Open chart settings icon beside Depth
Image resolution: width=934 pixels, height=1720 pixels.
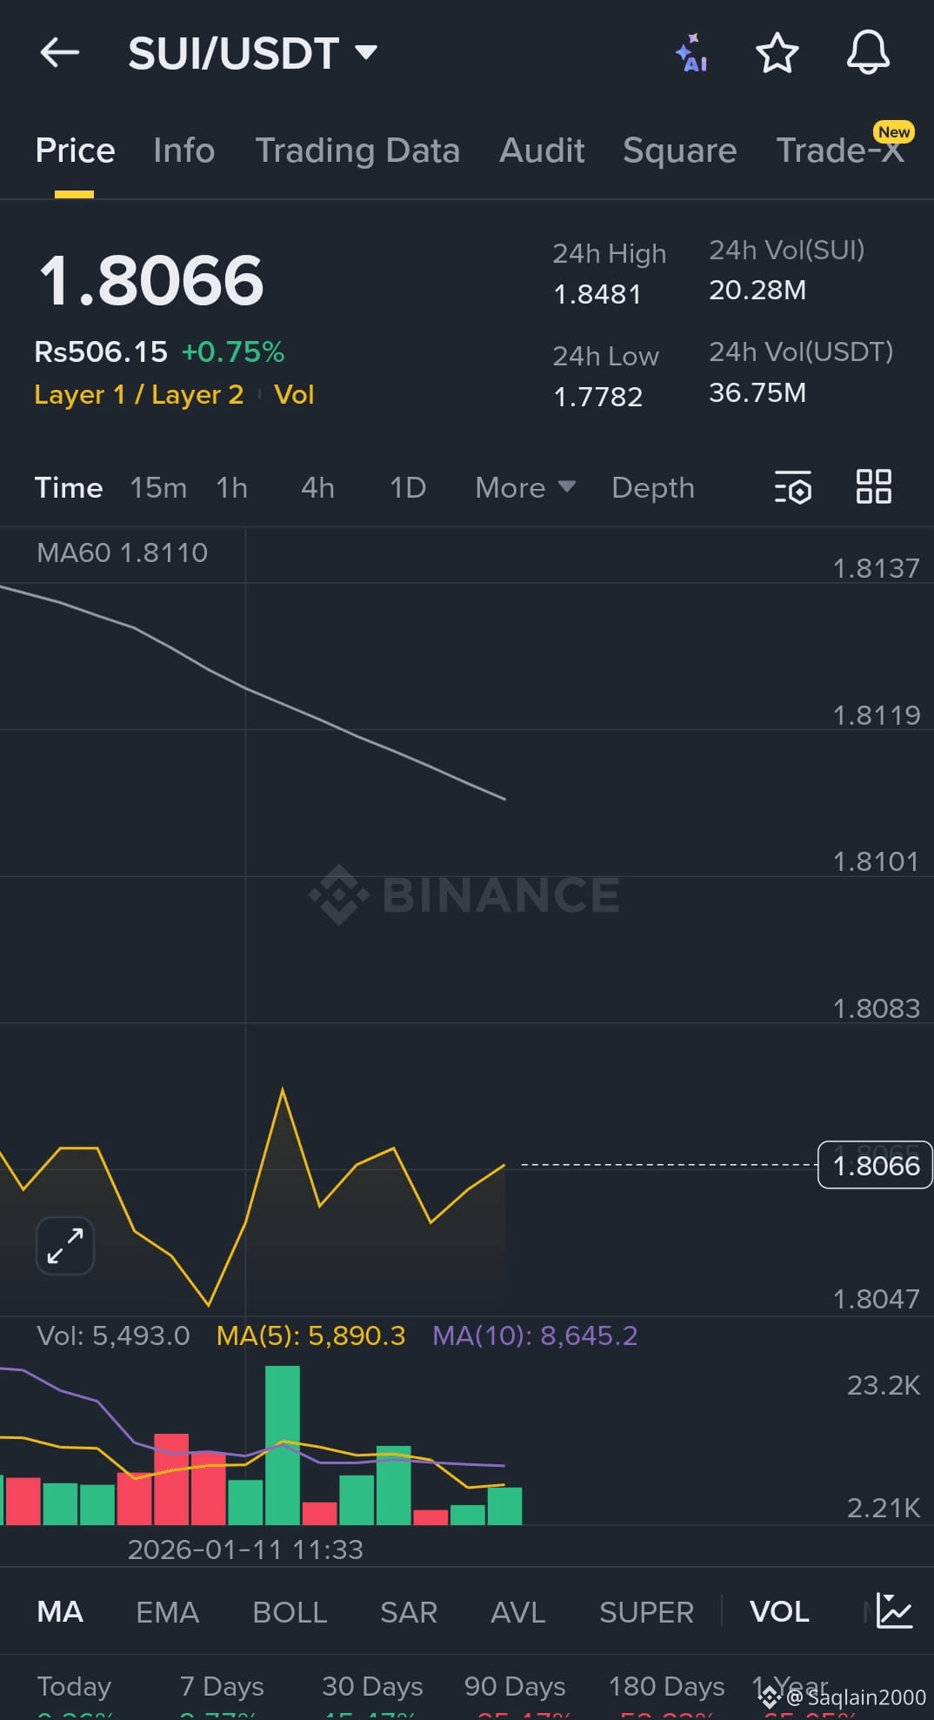(x=793, y=487)
